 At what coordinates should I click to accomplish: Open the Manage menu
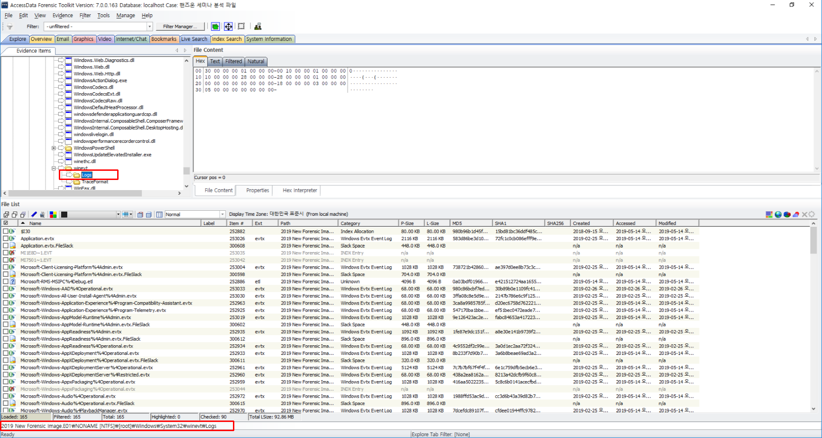125,15
